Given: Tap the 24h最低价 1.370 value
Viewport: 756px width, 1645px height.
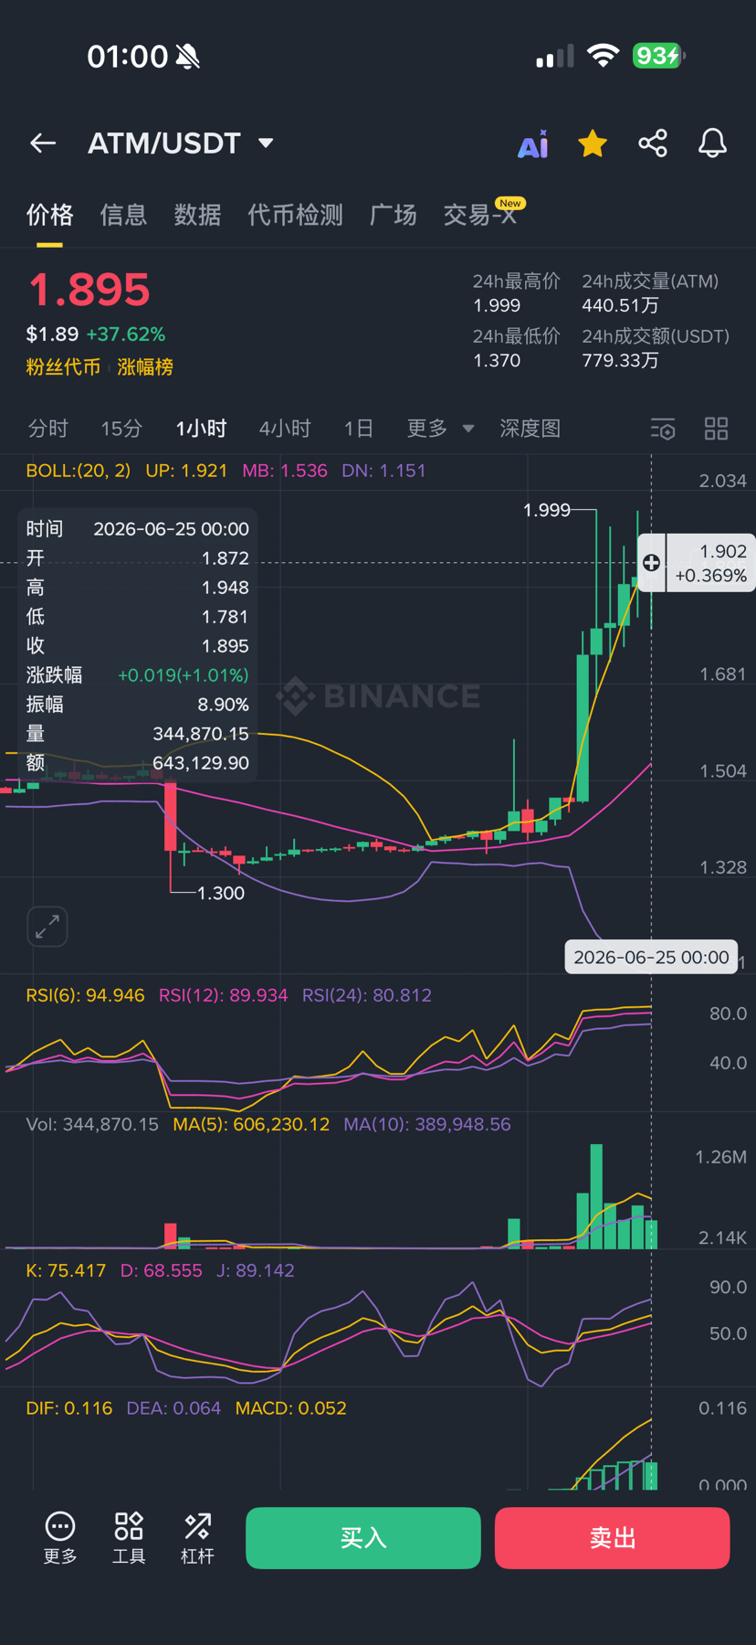Looking at the screenshot, I should click(497, 360).
